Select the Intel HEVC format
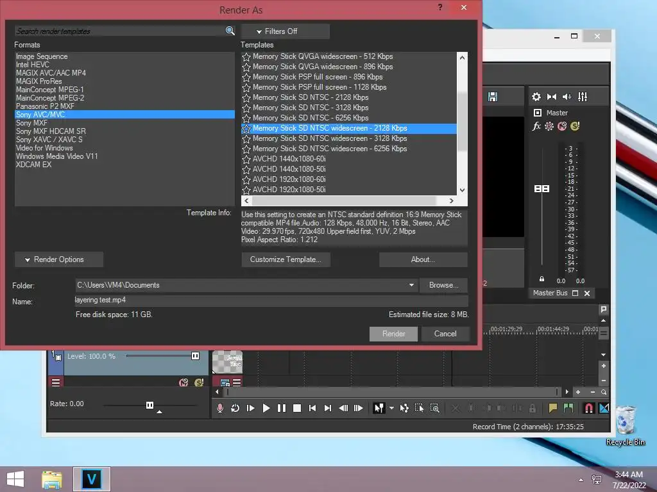Image resolution: width=657 pixels, height=492 pixels. pos(32,65)
